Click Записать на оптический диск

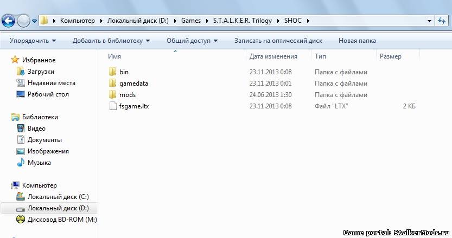point(278,41)
